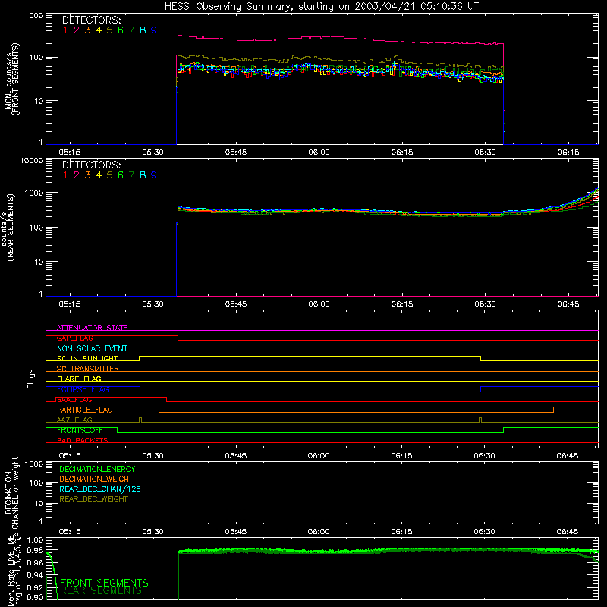607x607 pixels.
Task: Pick magenta detector 2 in rear segments legend
Action: pos(77,175)
